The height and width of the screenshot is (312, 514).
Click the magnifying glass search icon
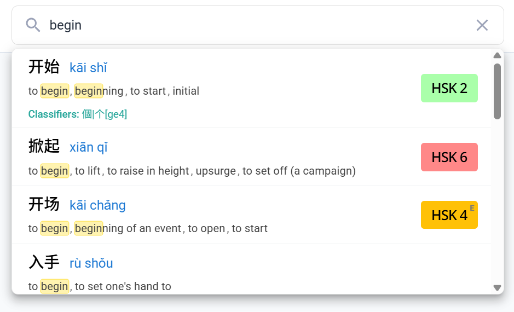coord(33,25)
